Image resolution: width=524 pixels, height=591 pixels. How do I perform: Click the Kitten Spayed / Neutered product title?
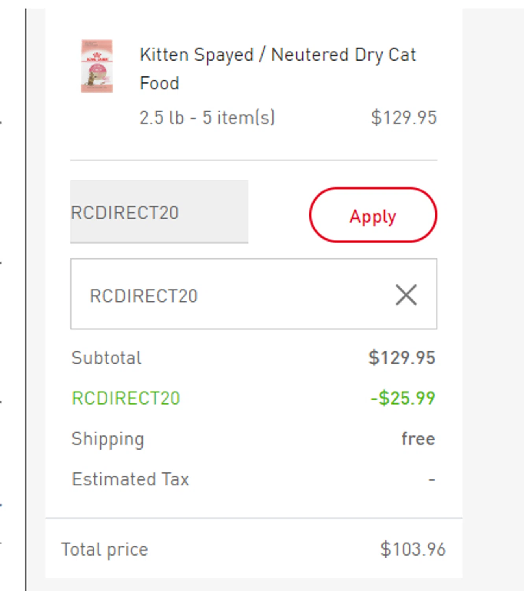(x=278, y=55)
